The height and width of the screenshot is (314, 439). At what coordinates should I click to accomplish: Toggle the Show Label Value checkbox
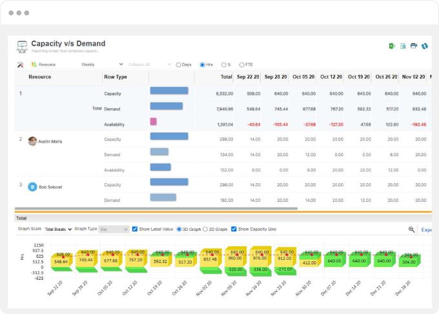[135, 229]
